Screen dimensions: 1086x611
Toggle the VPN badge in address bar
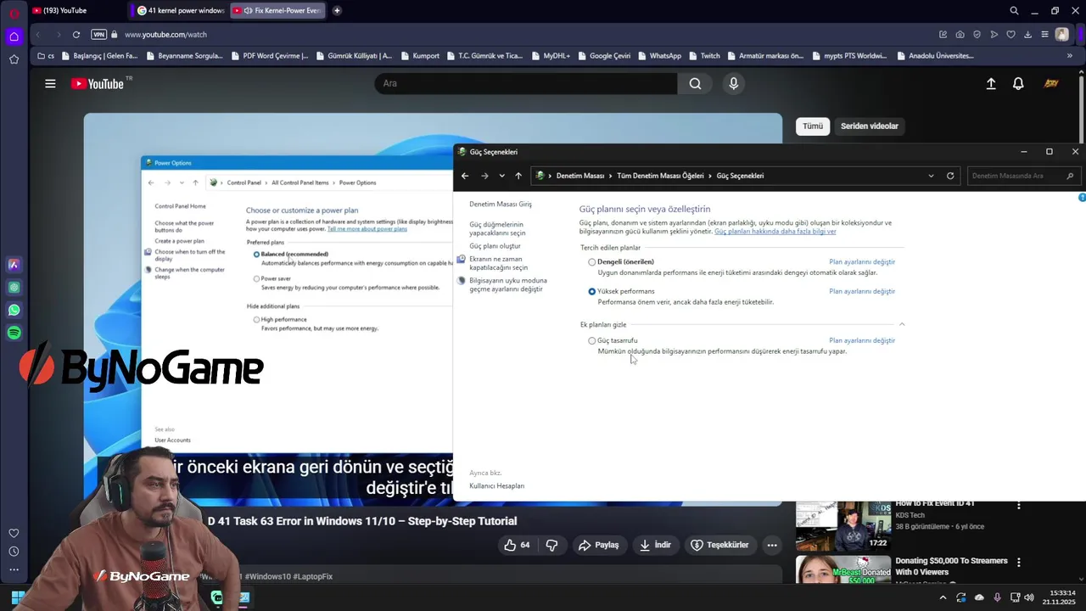click(99, 35)
